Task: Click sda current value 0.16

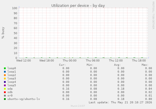Action: (66, 89)
